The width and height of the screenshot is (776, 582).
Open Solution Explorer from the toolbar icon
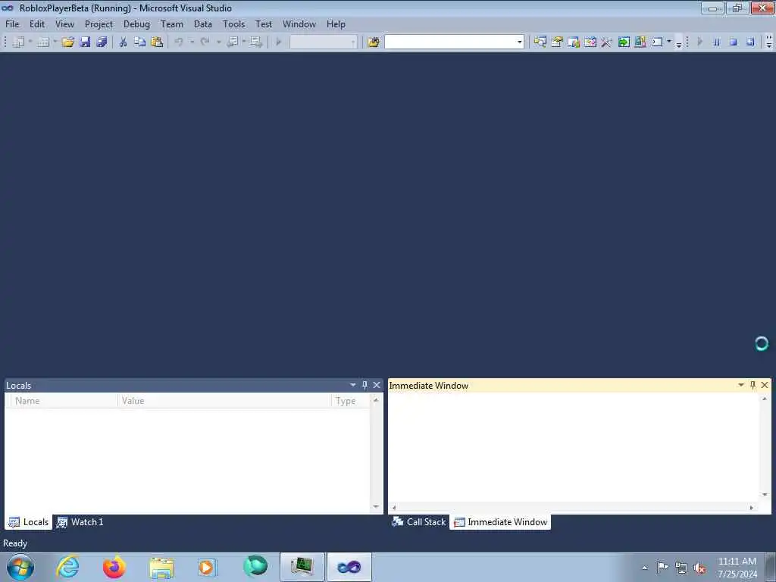click(x=540, y=42)
